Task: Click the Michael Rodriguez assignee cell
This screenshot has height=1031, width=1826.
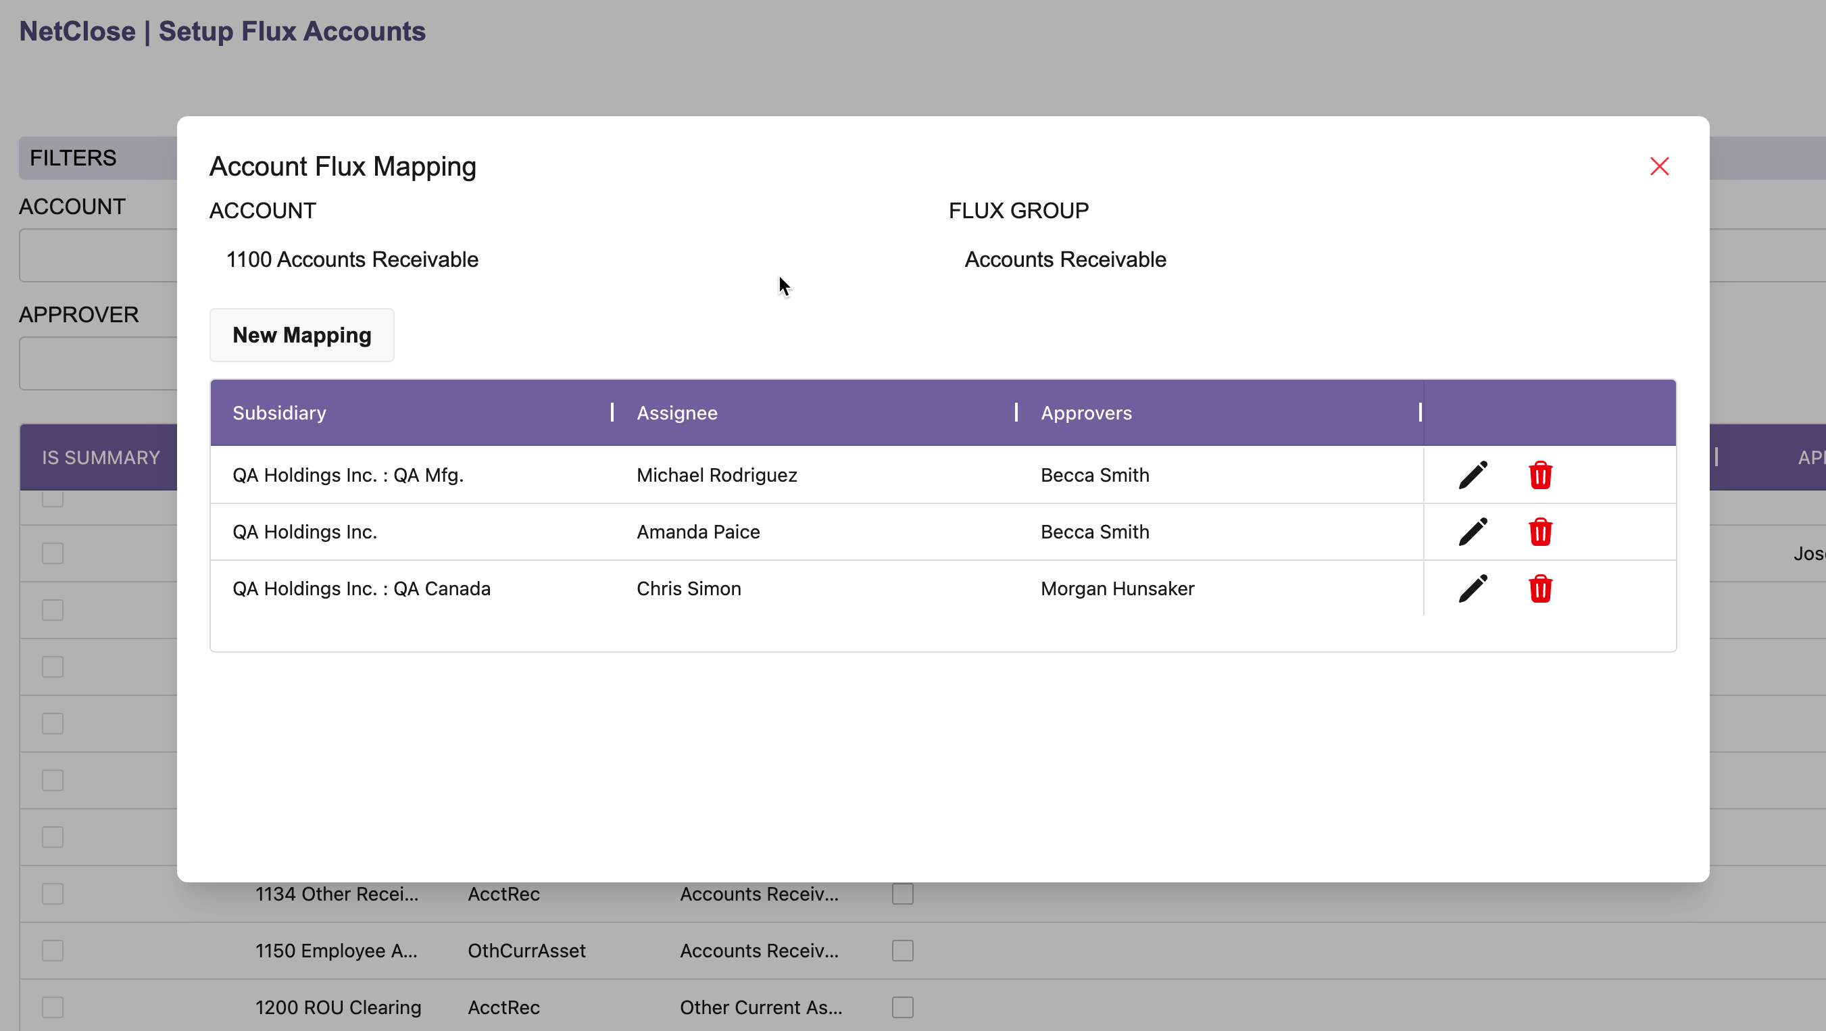Action: coord(716,476)
